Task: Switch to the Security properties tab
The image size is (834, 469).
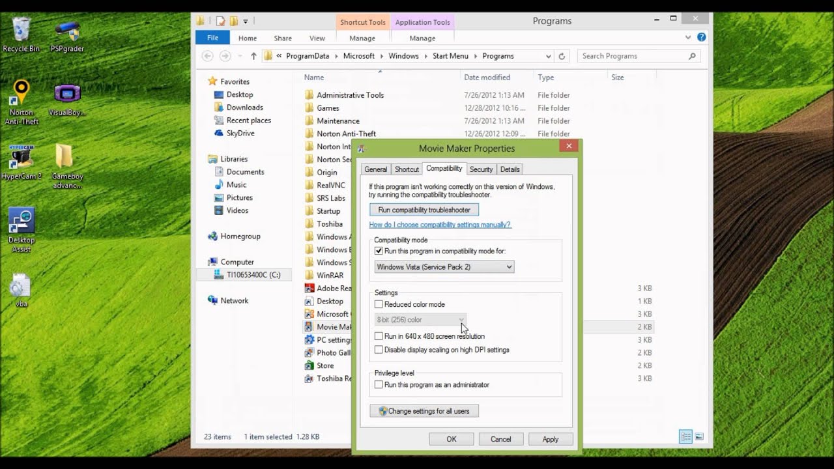Action: (x=481, y=169)
